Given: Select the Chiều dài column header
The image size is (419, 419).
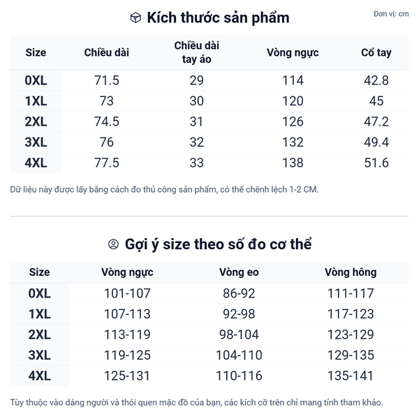Looking at the screenshot, I should pos(106,52).
